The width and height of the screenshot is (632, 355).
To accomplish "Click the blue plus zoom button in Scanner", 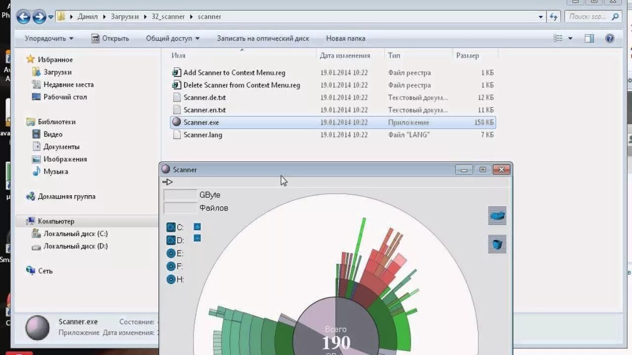I will point(197,227).
